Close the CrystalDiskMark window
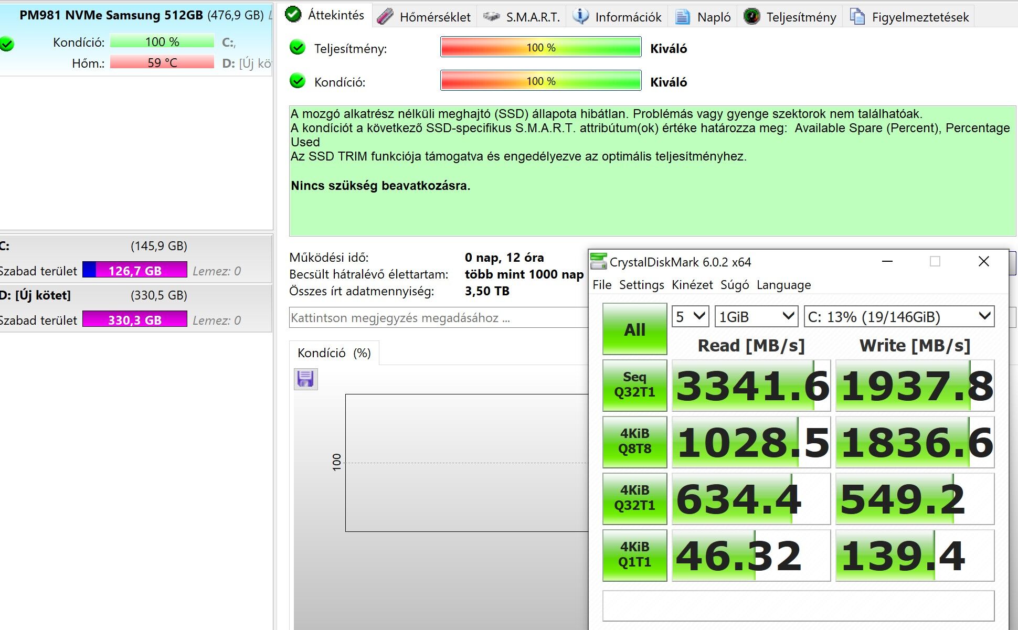This screenshot has width=1018, height=630. pos(984,261)
